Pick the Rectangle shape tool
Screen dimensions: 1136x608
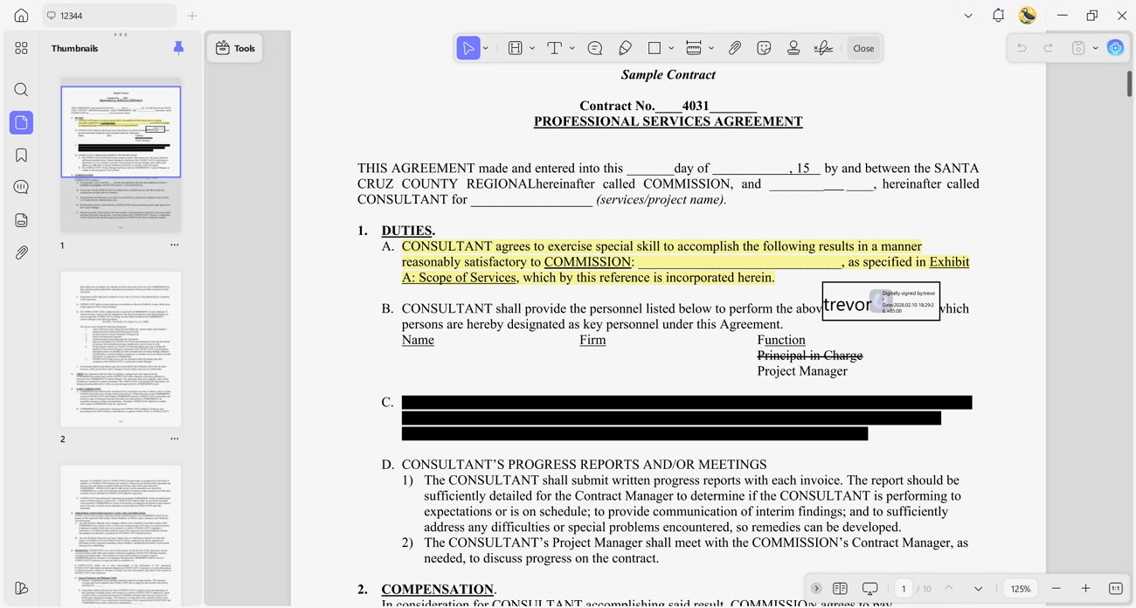click(655, 48)
